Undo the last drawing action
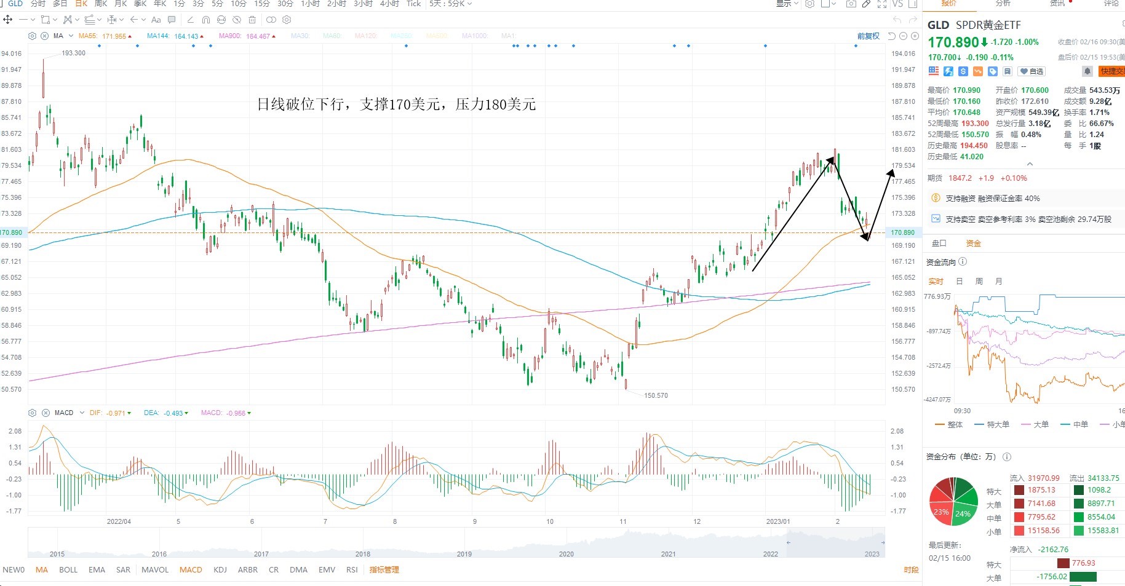 (897, 20)
